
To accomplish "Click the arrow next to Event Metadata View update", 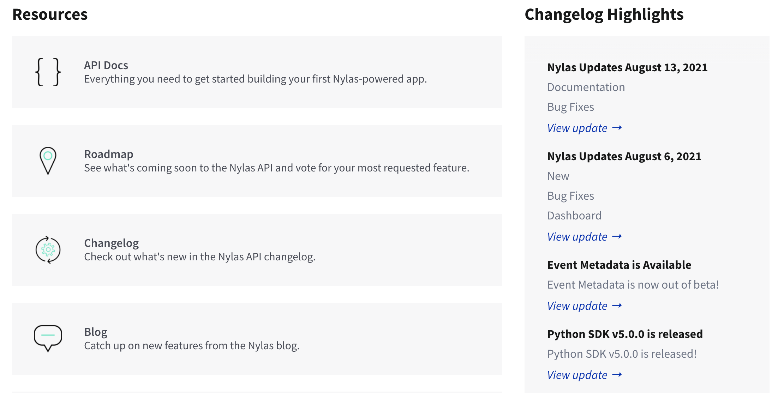I will pyautogui.click(x=617, y=306).
